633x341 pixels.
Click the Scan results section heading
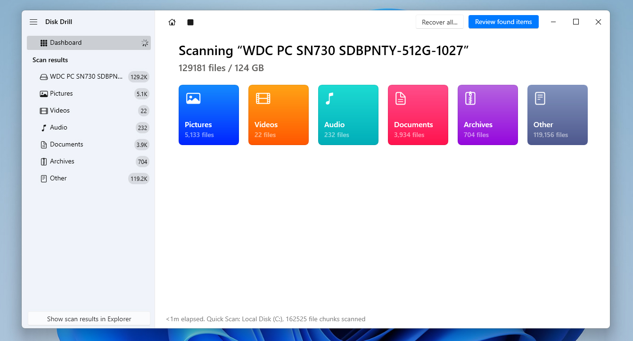pos(50,60)
